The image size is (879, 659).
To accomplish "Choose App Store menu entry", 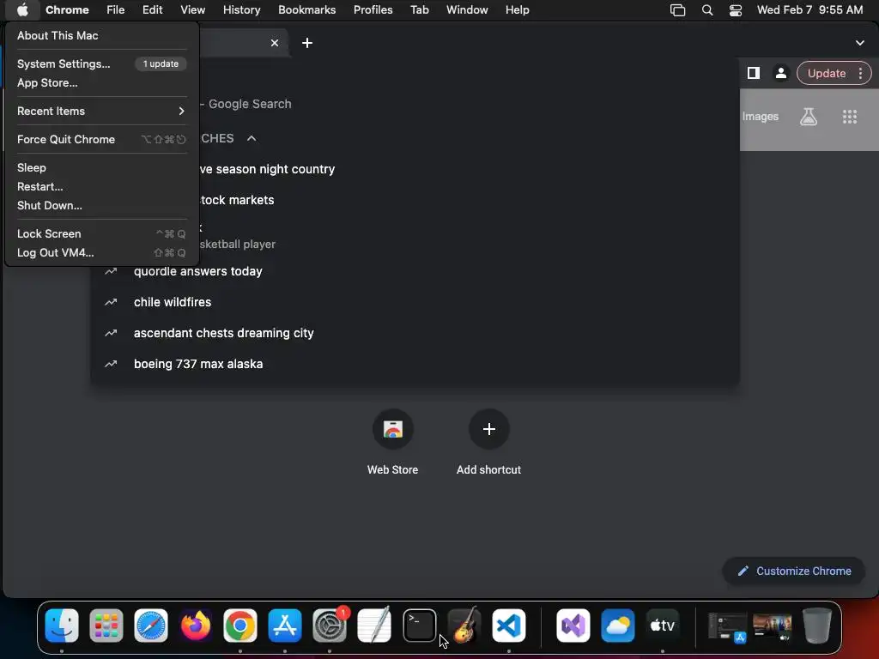I will pos(101,83).
